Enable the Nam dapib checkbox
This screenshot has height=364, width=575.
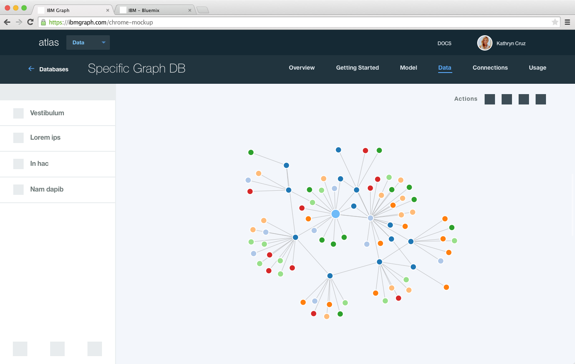click(x=18, y=189)
